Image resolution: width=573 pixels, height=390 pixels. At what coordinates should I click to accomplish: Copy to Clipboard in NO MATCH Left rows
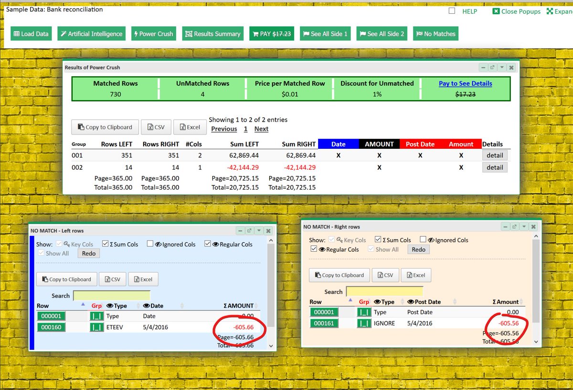(x=66, y=279)
